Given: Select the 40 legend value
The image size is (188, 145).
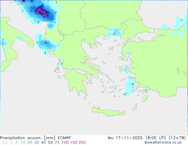Looking at the screenshot, I should point(43,143).
